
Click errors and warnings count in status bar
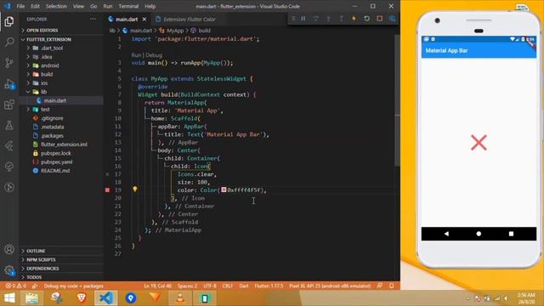pyautogui.click(x=16, y=286)
